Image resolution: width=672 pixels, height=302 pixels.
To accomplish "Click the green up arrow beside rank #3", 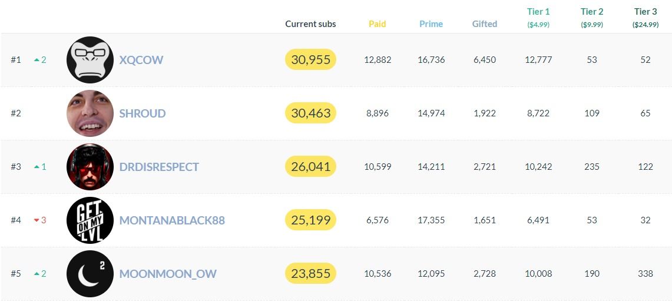I will coord(37,167).
